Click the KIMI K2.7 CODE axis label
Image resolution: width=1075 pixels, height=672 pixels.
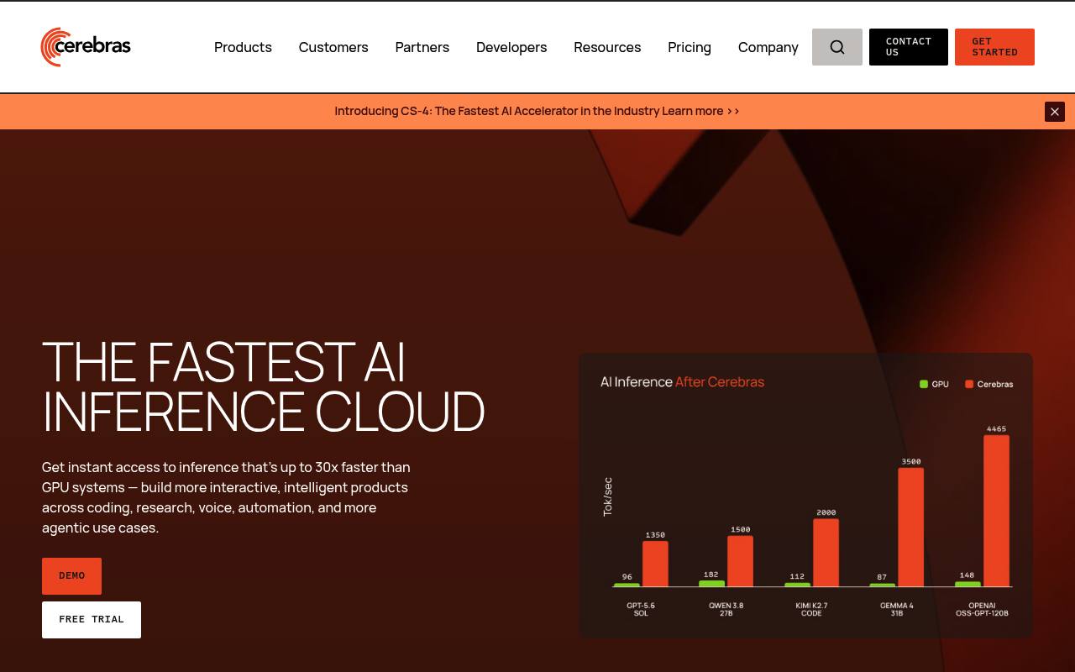click(x=811, y=609)
